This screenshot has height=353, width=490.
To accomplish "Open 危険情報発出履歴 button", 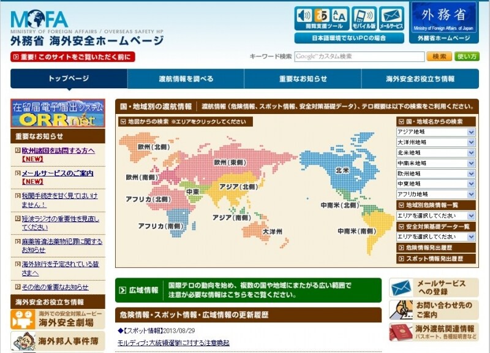I will 436,248.
